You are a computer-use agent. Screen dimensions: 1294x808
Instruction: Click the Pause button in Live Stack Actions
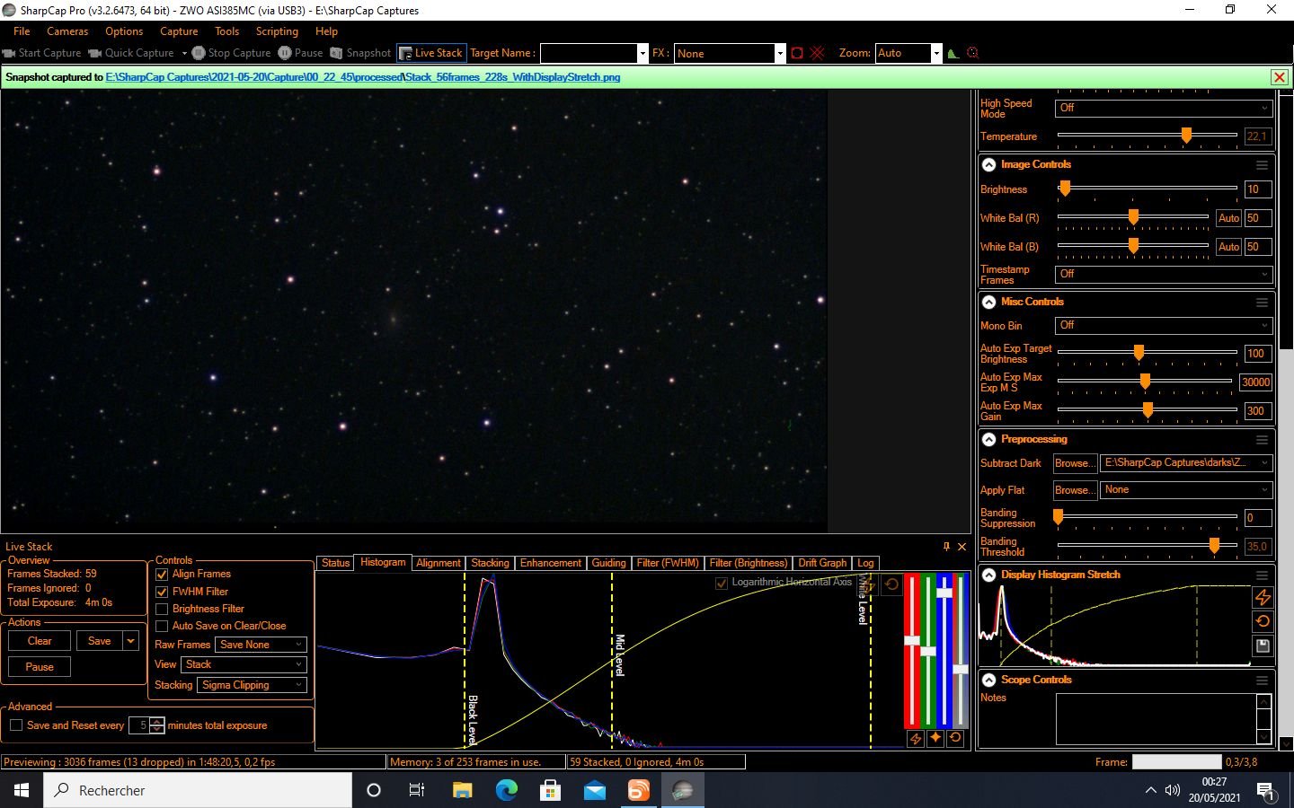click(x=40, y=667)
